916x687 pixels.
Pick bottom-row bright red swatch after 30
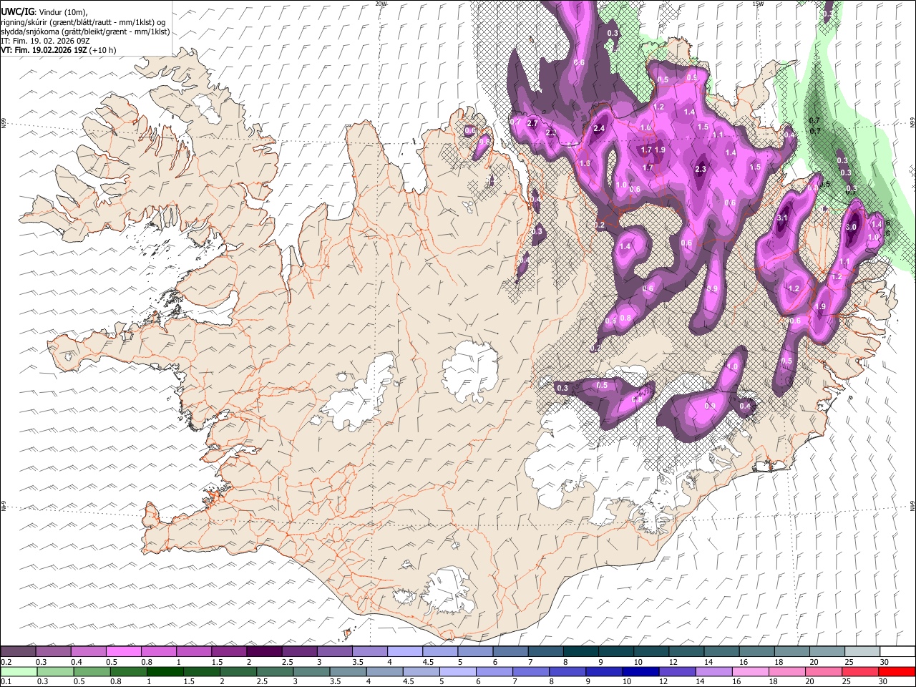(x=897, y=671)
